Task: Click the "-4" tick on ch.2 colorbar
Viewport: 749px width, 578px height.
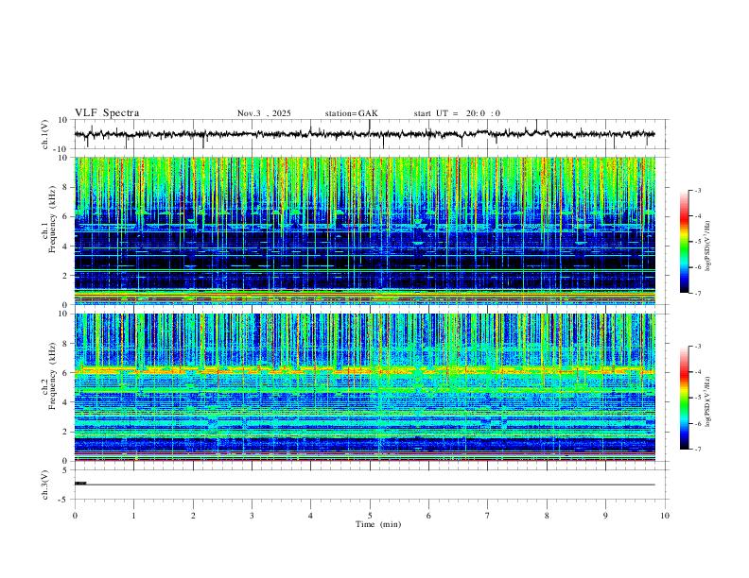Action: tap(698, 372)
